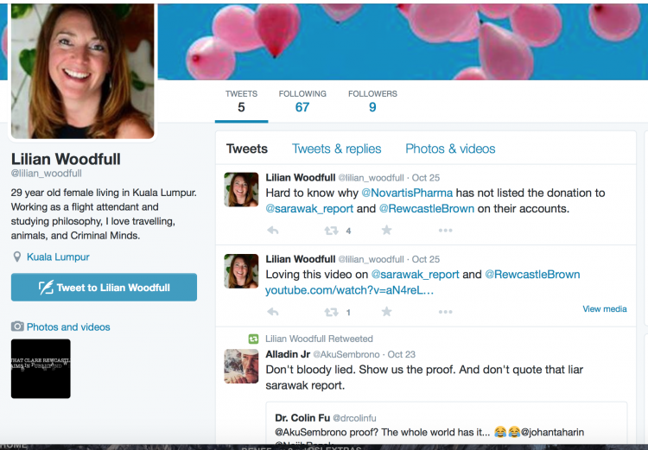
Task: Open @RewcastleBrown mention in donation tweet
Action: tap(427, 209)
